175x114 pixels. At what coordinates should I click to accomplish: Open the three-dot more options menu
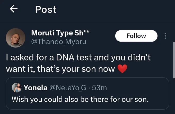tap(165, 36)
